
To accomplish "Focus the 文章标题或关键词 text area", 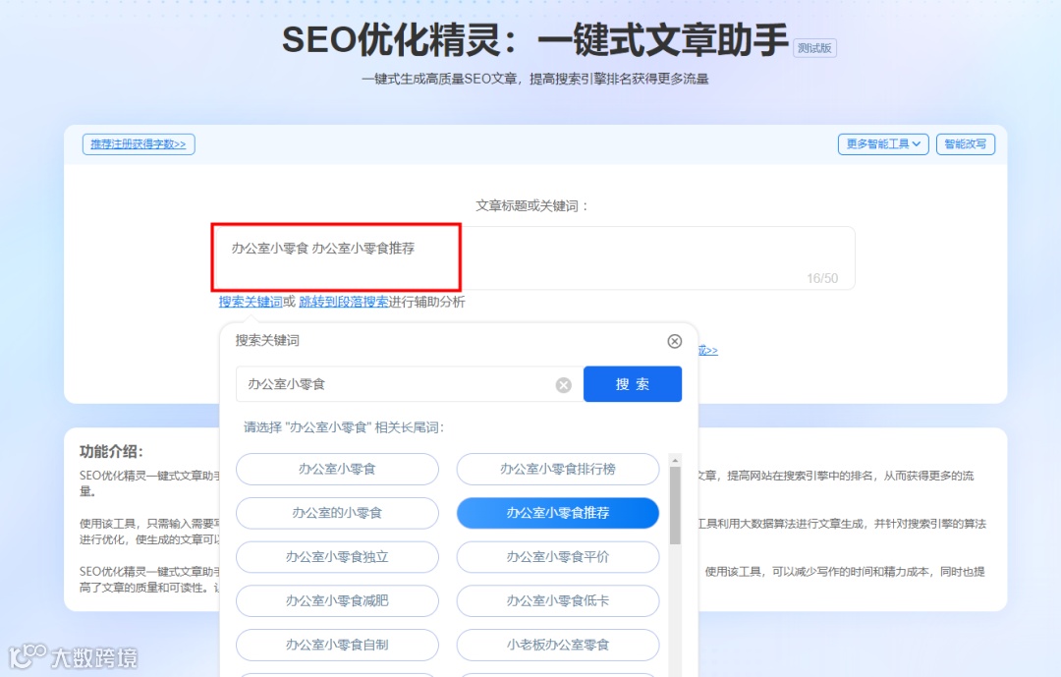I will click(x=534, y=258).
